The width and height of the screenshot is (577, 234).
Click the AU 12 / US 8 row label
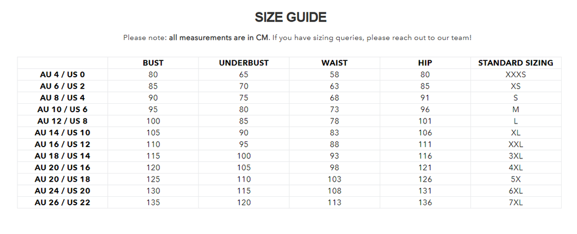coord(63,121)
